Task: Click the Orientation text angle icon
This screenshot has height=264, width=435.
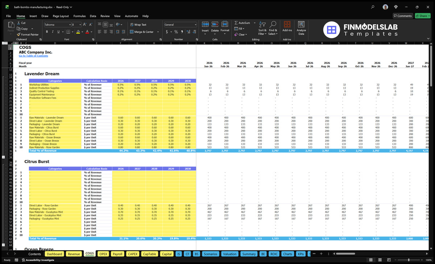Action: pos(118,25)
